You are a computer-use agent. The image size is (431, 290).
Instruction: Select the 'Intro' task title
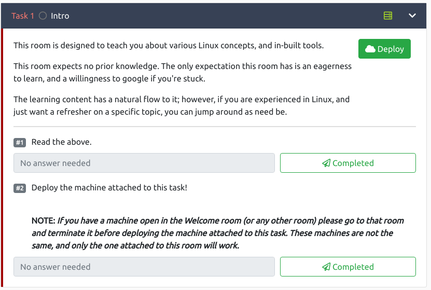coord(60,16)
